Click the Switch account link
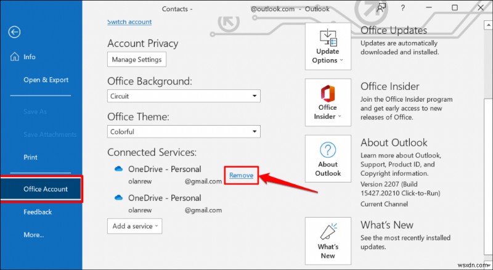Image resolution: width=493 pixels, height=270 pixels. 129,22
